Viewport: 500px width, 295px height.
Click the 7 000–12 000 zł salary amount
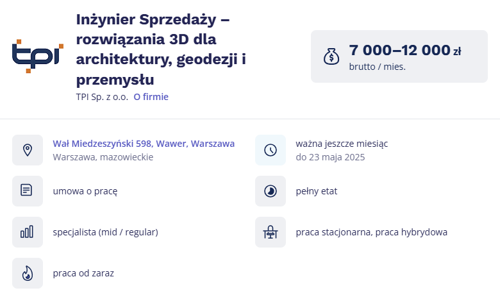coord(405,50)
